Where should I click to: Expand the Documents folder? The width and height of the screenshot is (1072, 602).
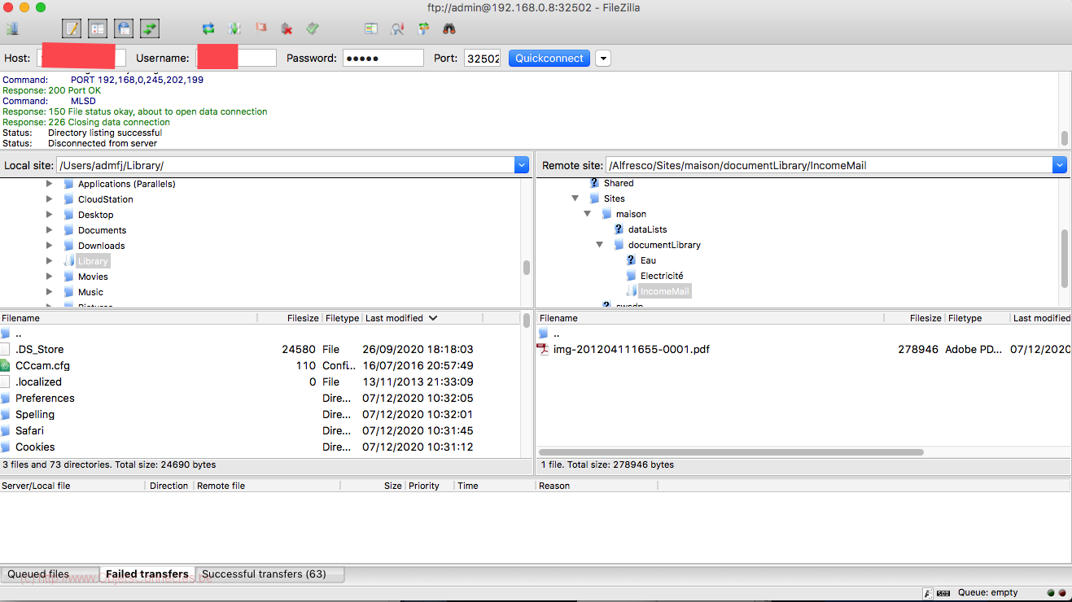[50, 230]
